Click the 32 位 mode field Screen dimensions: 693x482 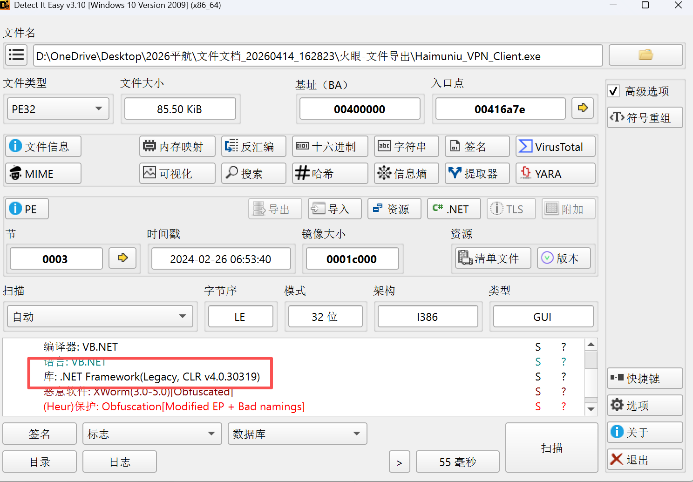pos(325,317)
